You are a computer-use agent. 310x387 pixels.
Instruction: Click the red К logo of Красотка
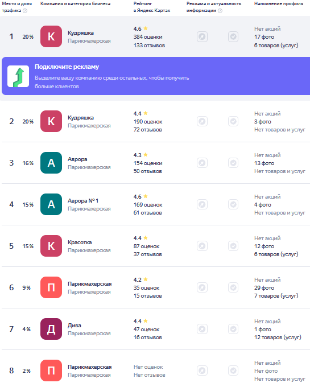pyautogui.click(x=51, y=246)
